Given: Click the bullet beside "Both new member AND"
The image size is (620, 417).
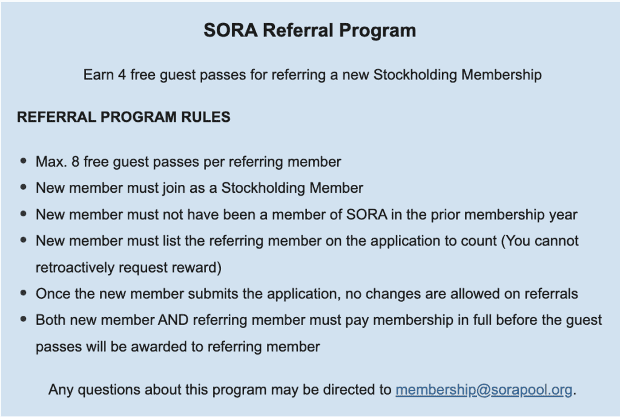Looking at the screenshot, I should coord(23,320).
